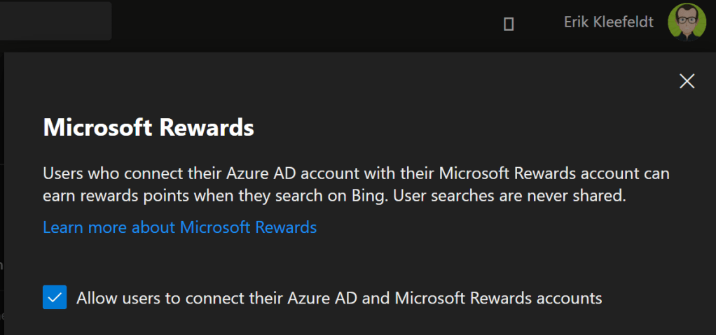716x335 pixels.
Task: Click the white checkmark icon in the blue box
Action: coord(55,298)
